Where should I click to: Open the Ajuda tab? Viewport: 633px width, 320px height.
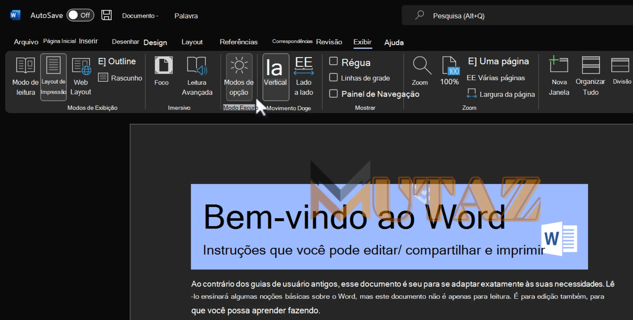coord(394,42)
